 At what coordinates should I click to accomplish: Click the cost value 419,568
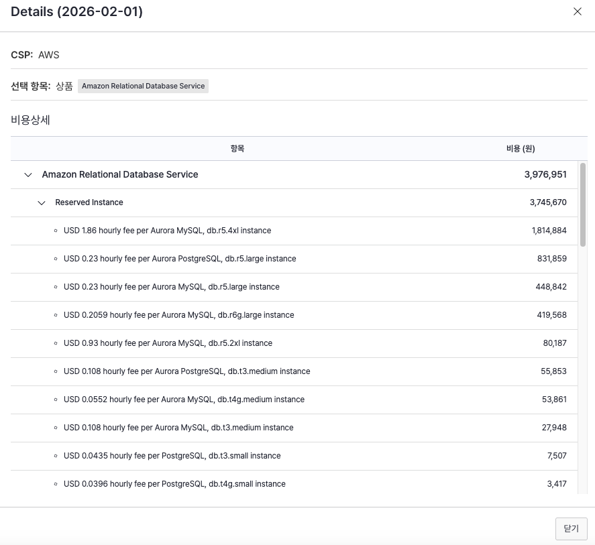551,315
